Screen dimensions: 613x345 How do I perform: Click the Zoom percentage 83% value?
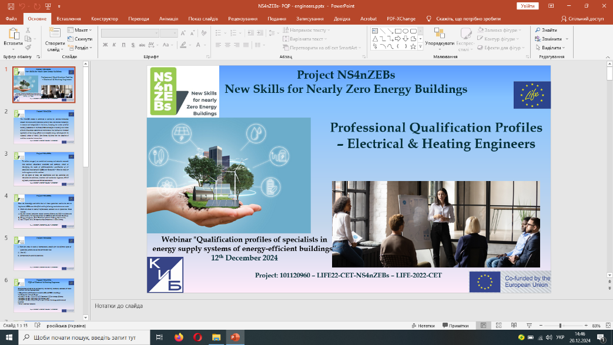596,326
